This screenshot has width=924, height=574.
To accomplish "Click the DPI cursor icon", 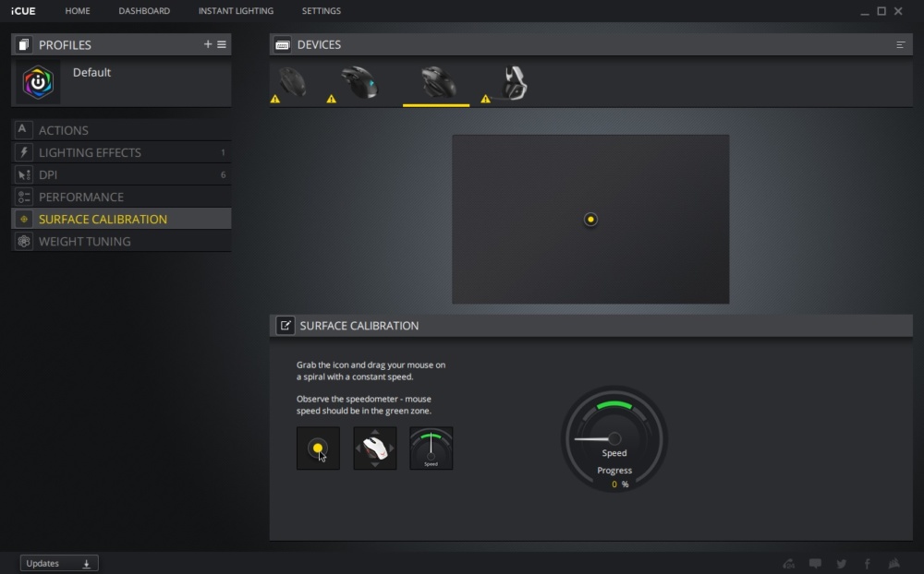I will point(24,174).
